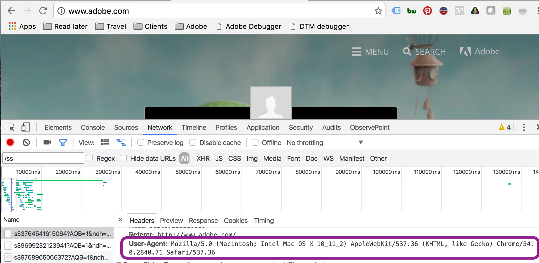The width and height of the screenshot is (539, 263).
Task: Open the No throttling dropdown
Action: (x=325, y=143)
